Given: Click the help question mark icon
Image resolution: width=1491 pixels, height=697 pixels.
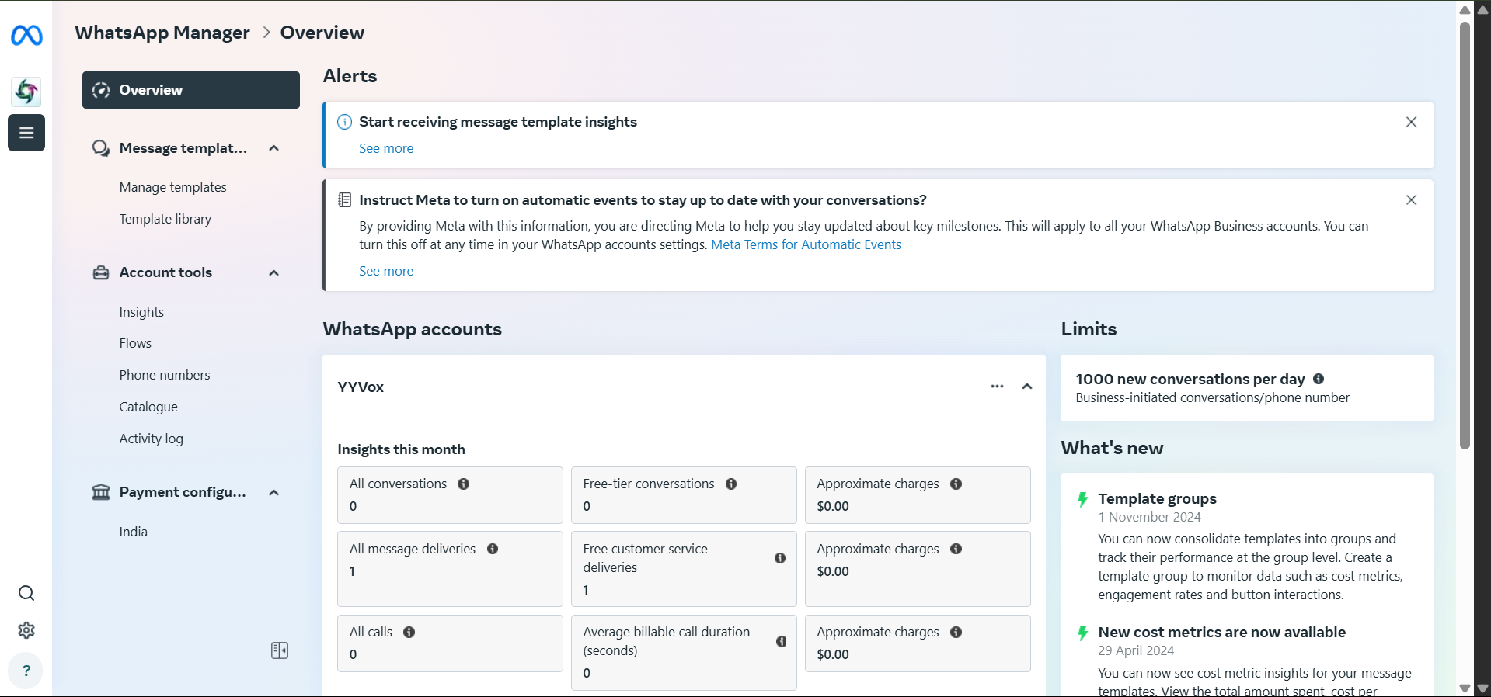Looking at the screenshot, I should [x=26, y=671].
